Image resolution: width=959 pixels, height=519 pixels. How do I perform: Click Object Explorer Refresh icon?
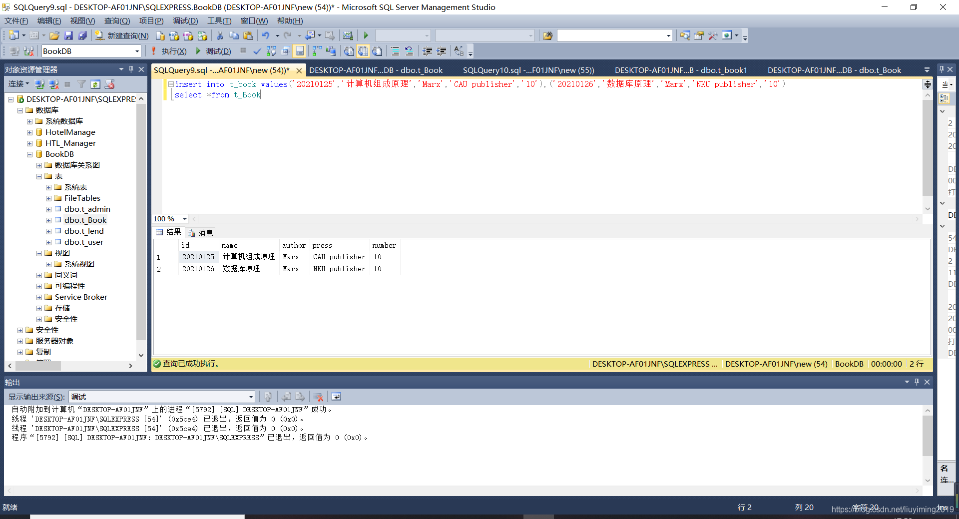click(95, 84)
